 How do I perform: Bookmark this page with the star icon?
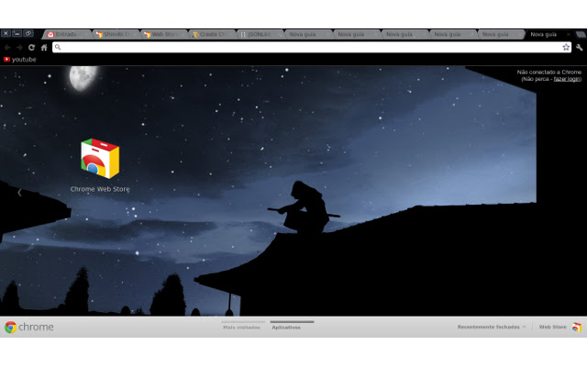pyautogui.click(x=566, y=47)
